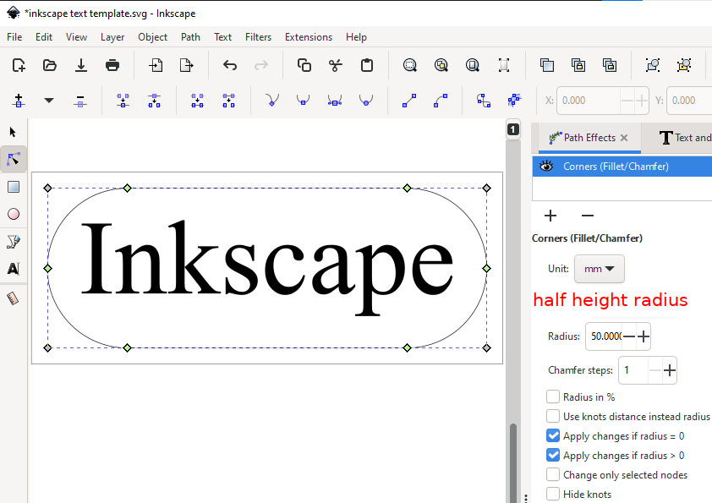Open the Layer menu
This screenshot has width=712, height=503.
point(112,37)
